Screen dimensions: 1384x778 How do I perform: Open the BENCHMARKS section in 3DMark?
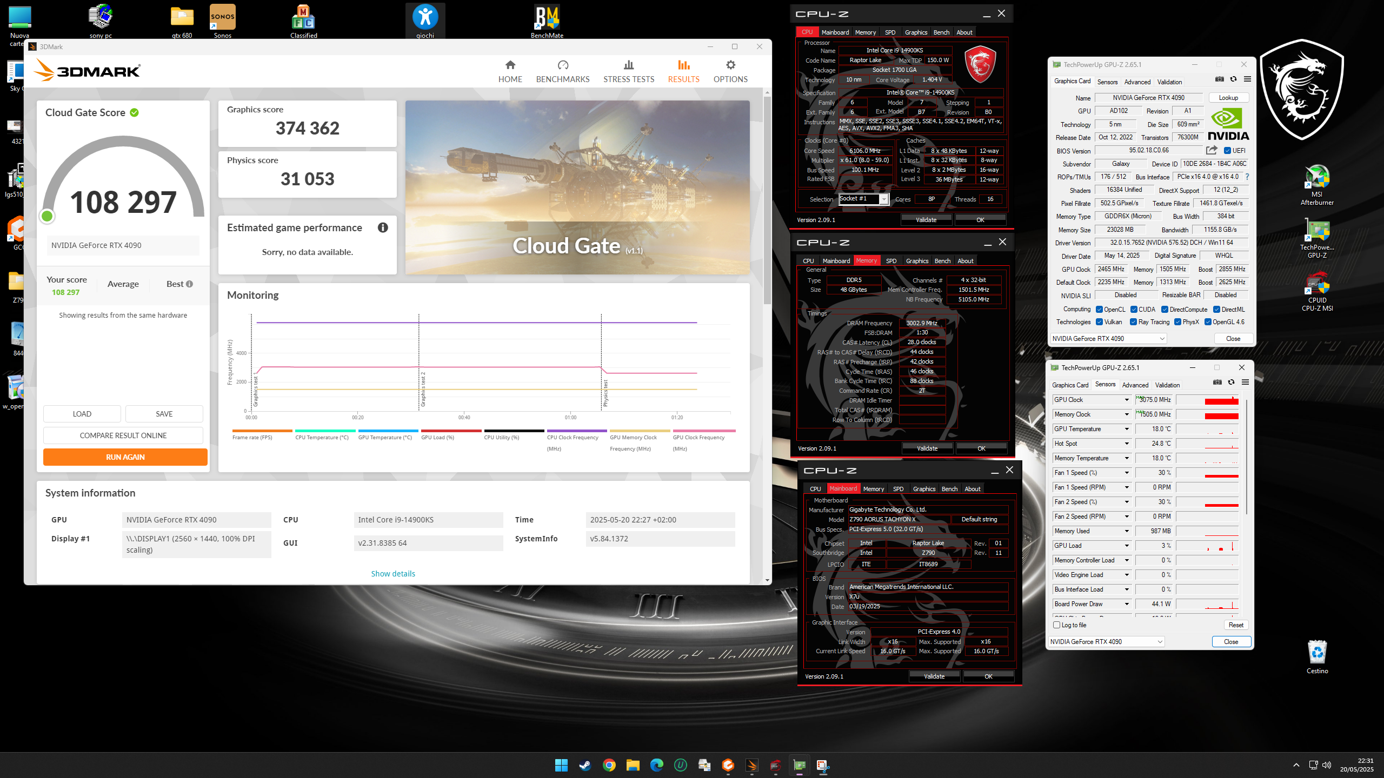click(562, 71)
